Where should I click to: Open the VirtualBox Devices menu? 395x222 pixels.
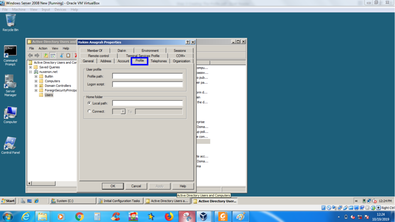(60, 10)
